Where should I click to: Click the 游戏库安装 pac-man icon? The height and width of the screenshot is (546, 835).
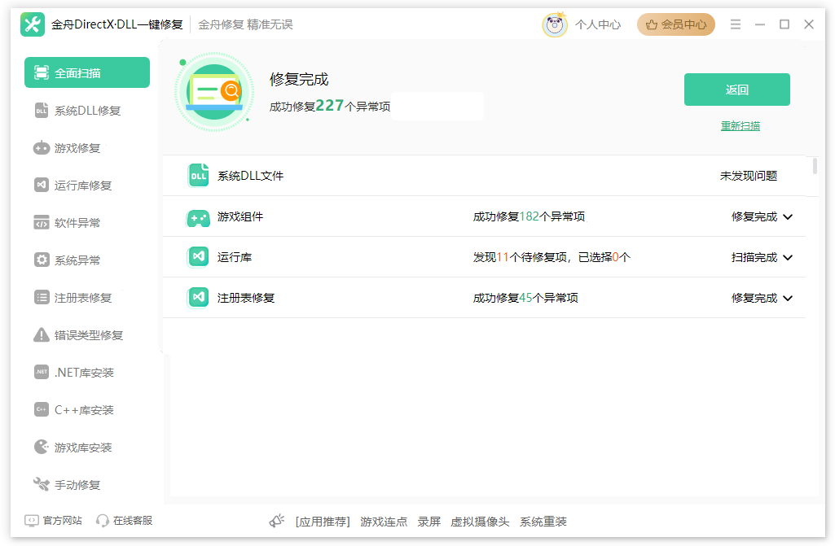(x=42, y=447)
